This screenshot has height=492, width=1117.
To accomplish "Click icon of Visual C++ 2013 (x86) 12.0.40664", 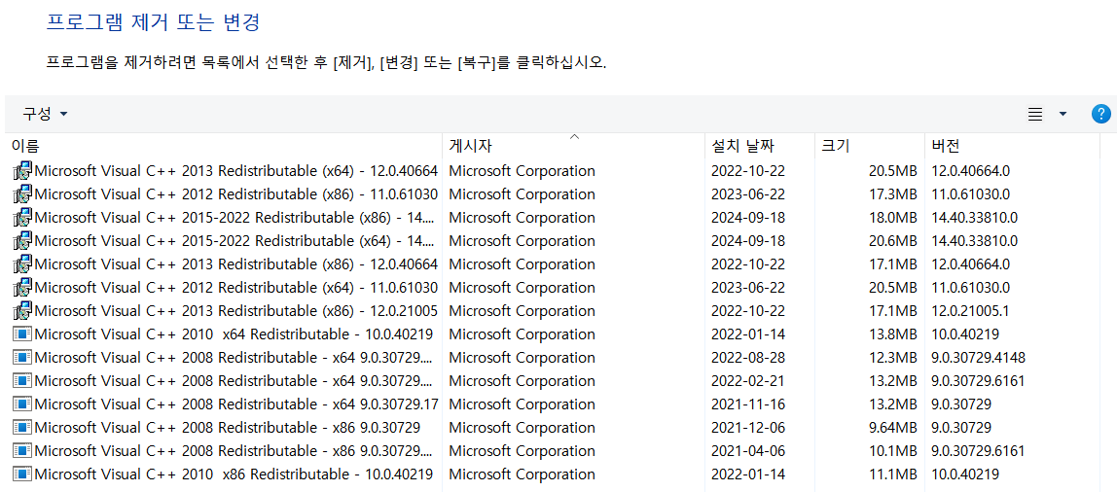I will click(x=22, y=264).
